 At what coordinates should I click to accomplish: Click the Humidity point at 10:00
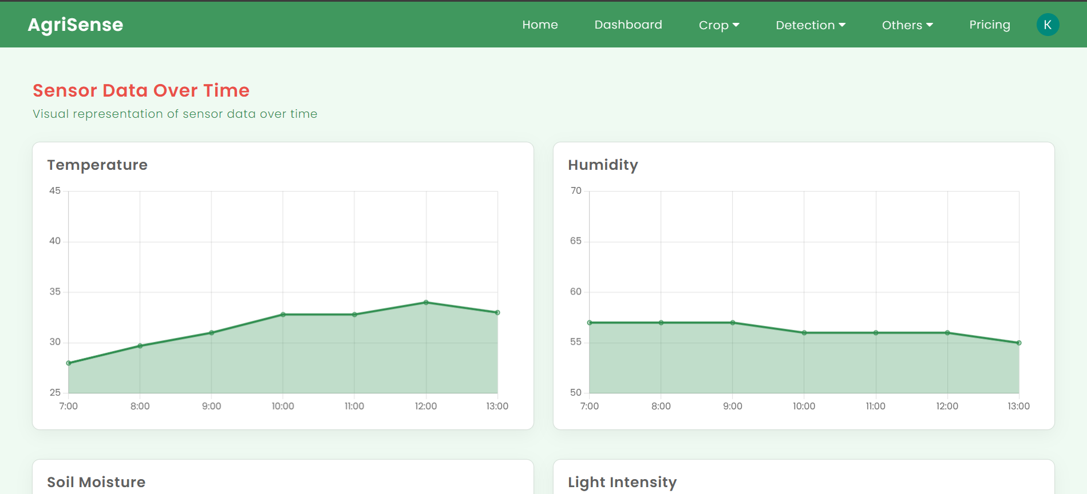(x=804, y=333)
